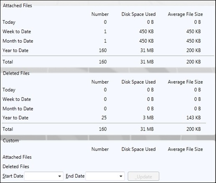Viewport: 216px width, 183px height.
Task: Select the Custom section title
Action: coord(11,140)
